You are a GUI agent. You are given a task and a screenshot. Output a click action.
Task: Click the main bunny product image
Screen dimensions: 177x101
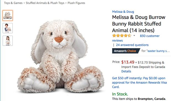click(x=61, y=56)
